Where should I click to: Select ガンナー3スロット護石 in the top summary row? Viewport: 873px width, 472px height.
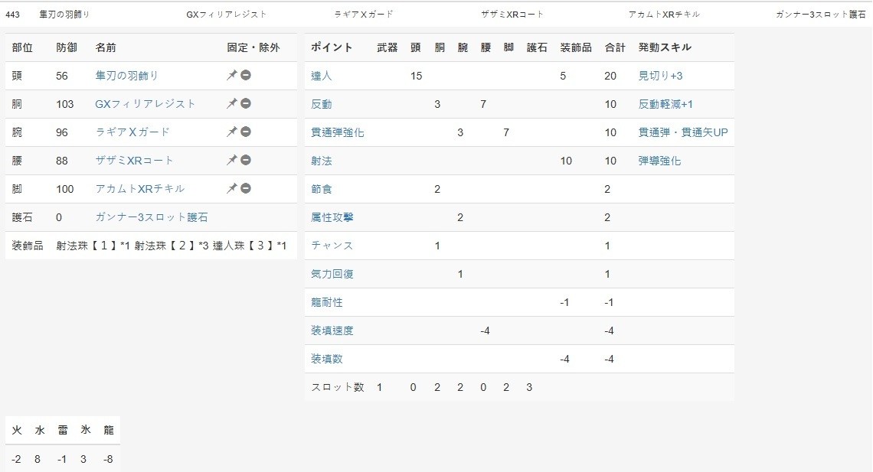(821, 15)
